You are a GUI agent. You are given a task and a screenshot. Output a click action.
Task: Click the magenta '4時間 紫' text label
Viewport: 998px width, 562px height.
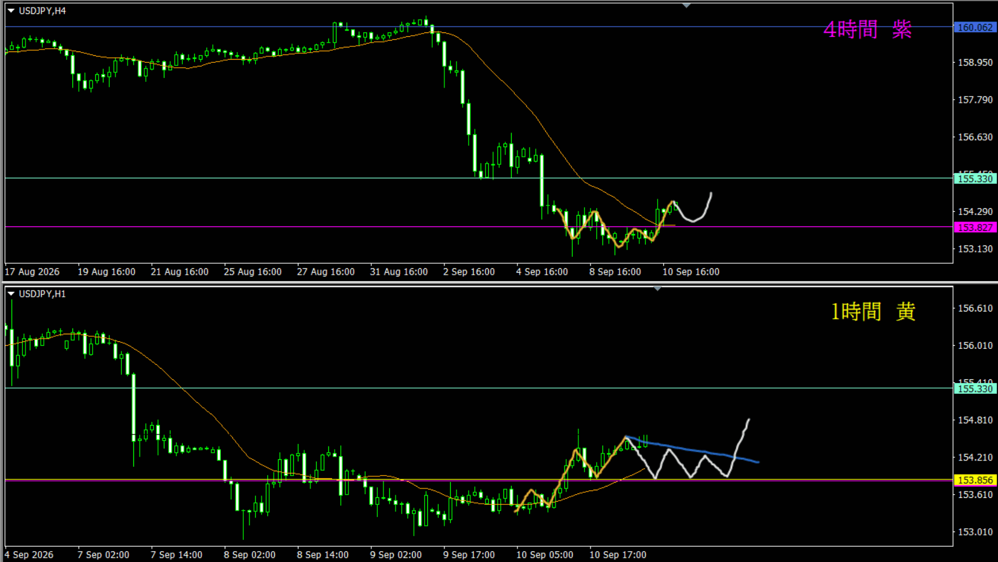(867, 29)
